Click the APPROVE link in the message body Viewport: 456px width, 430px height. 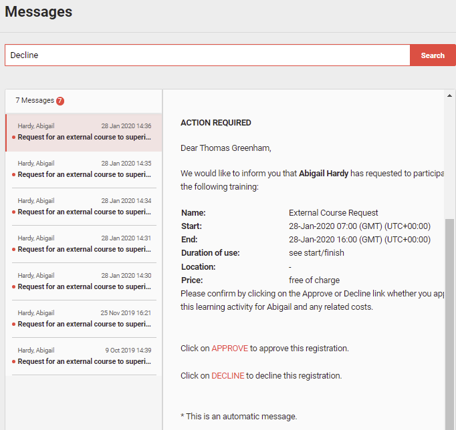(x=229, y=349)
